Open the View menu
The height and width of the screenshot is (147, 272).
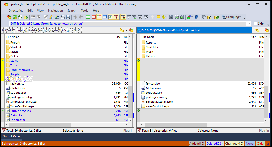[x=40, y=11]
